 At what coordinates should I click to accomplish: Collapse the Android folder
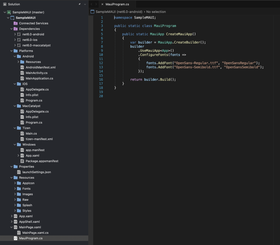[x=15, y=56]
